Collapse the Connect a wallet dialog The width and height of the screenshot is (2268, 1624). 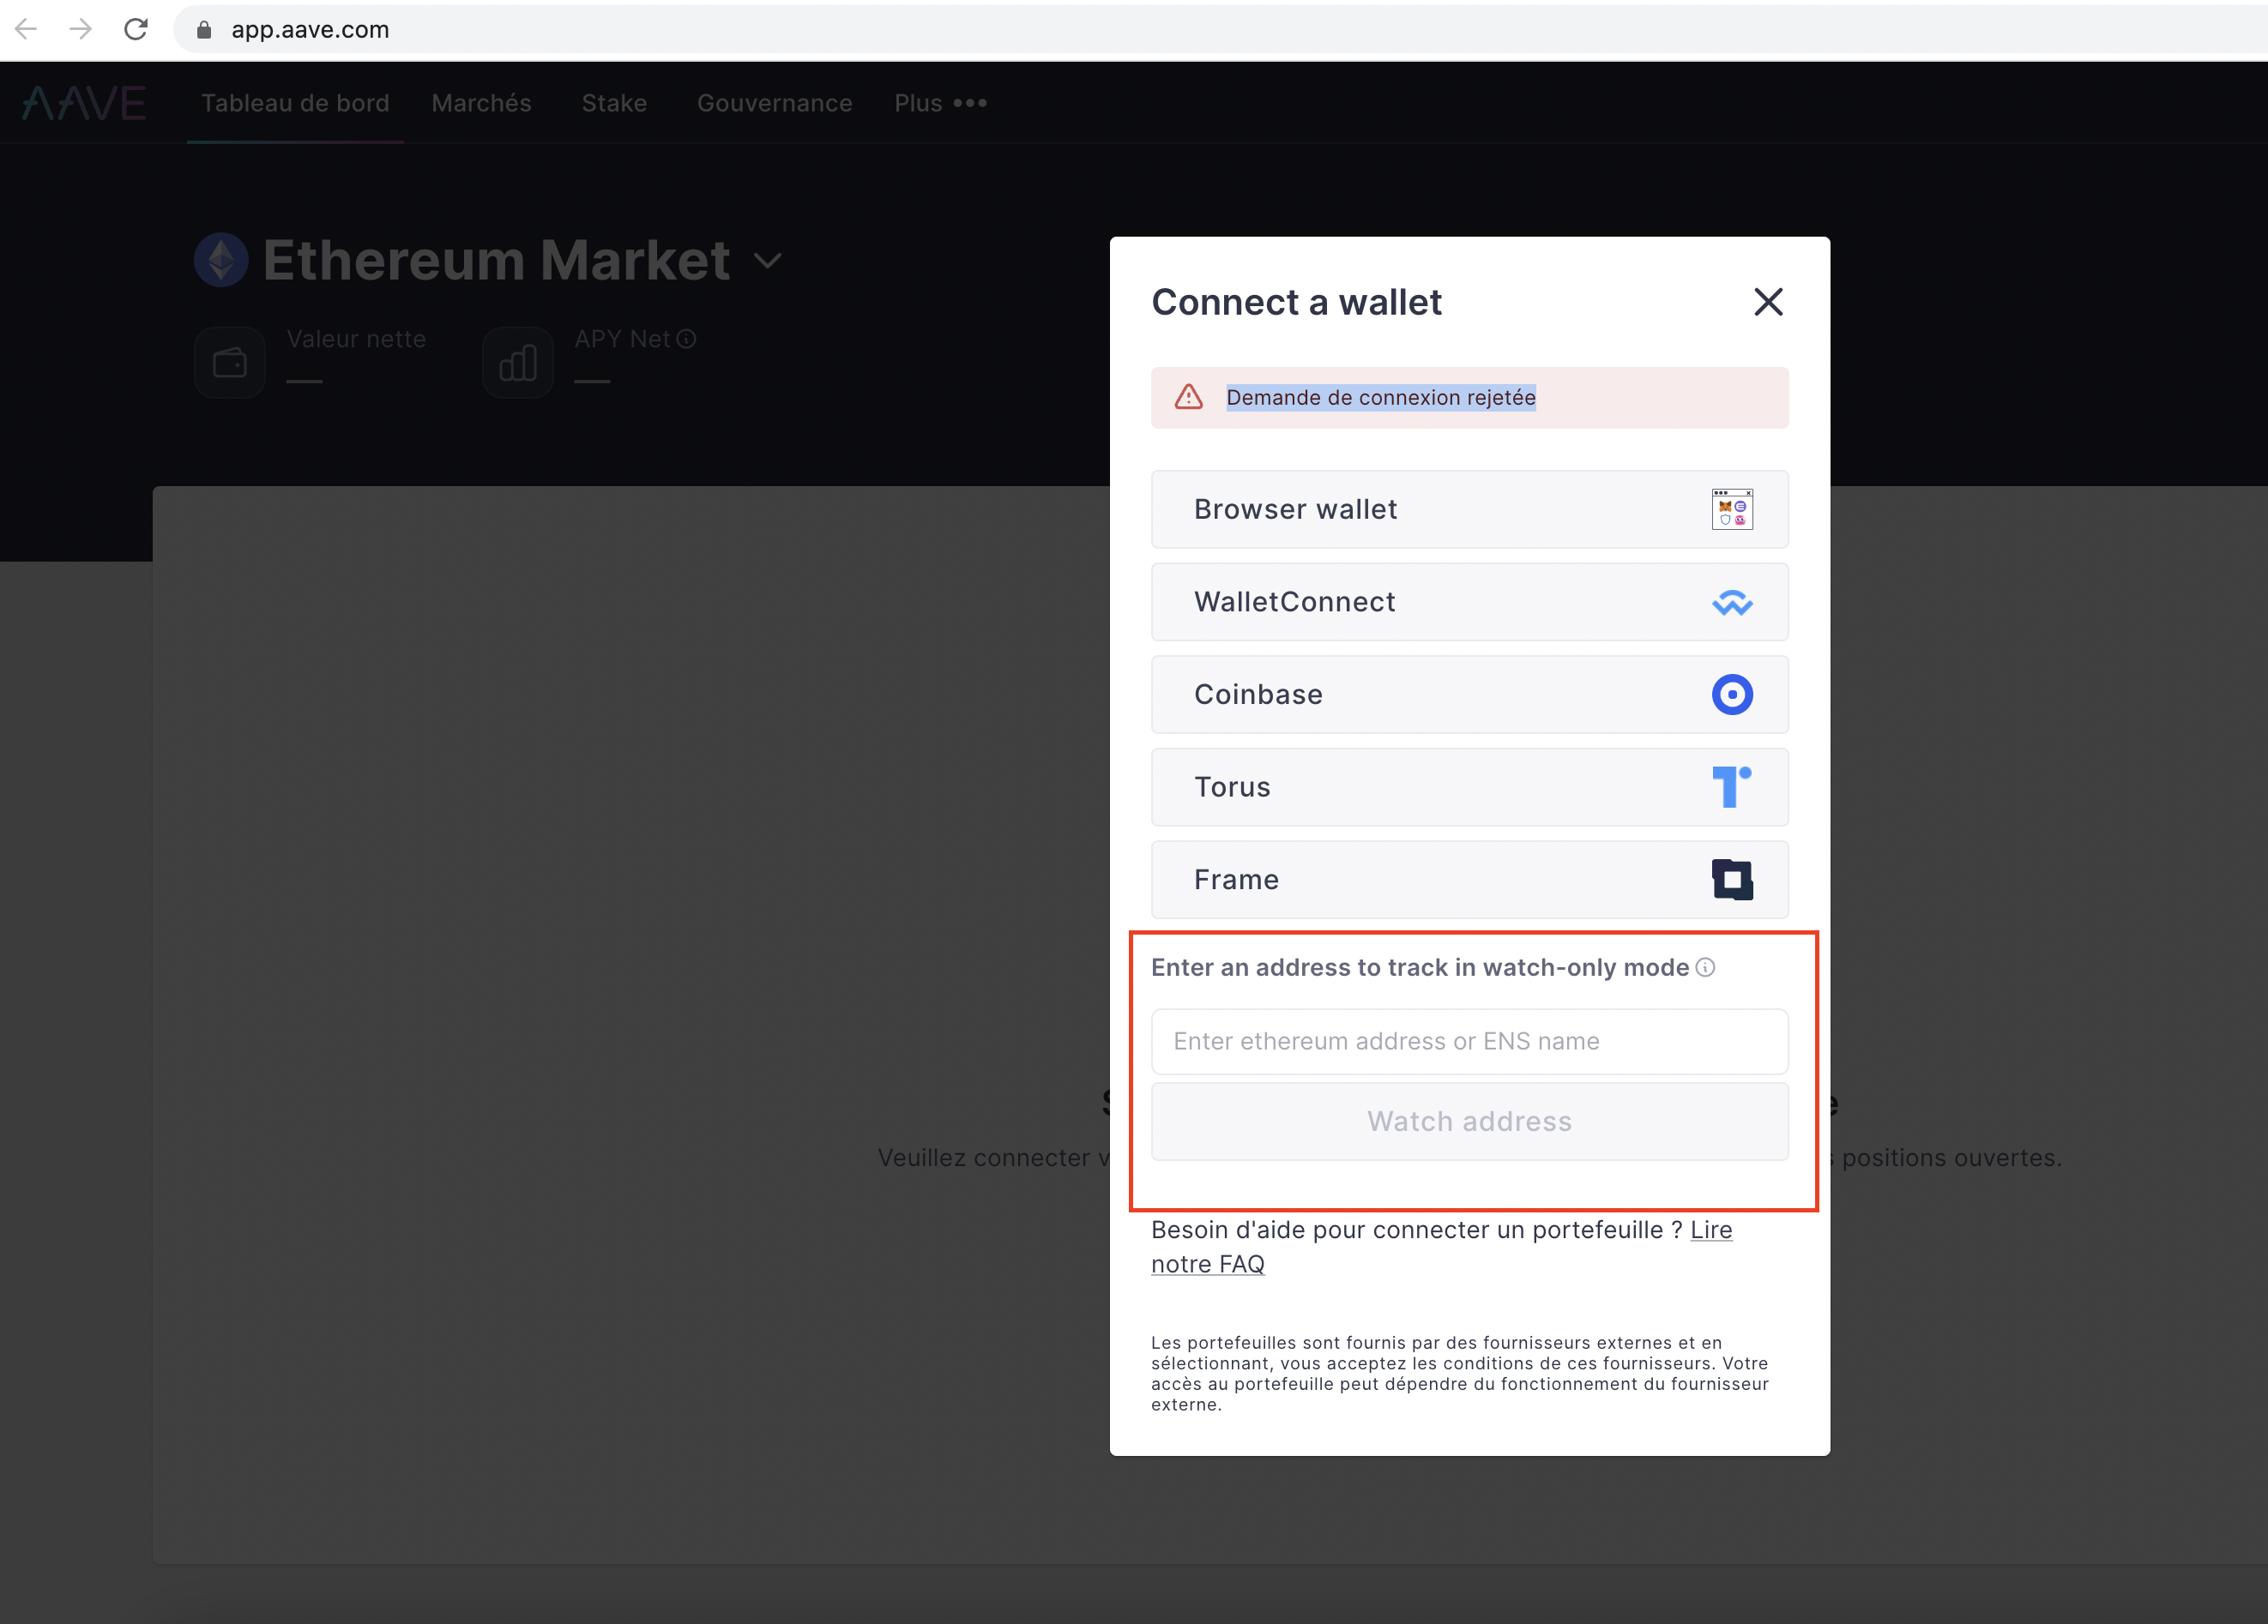coord(1768,302)
